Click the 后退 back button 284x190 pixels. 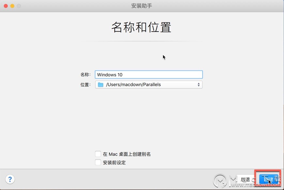[246, 180]
